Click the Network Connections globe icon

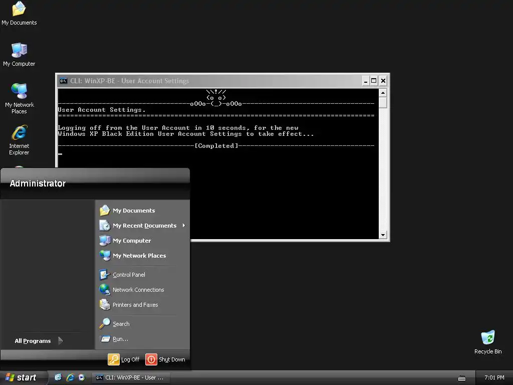pos(105,289)
